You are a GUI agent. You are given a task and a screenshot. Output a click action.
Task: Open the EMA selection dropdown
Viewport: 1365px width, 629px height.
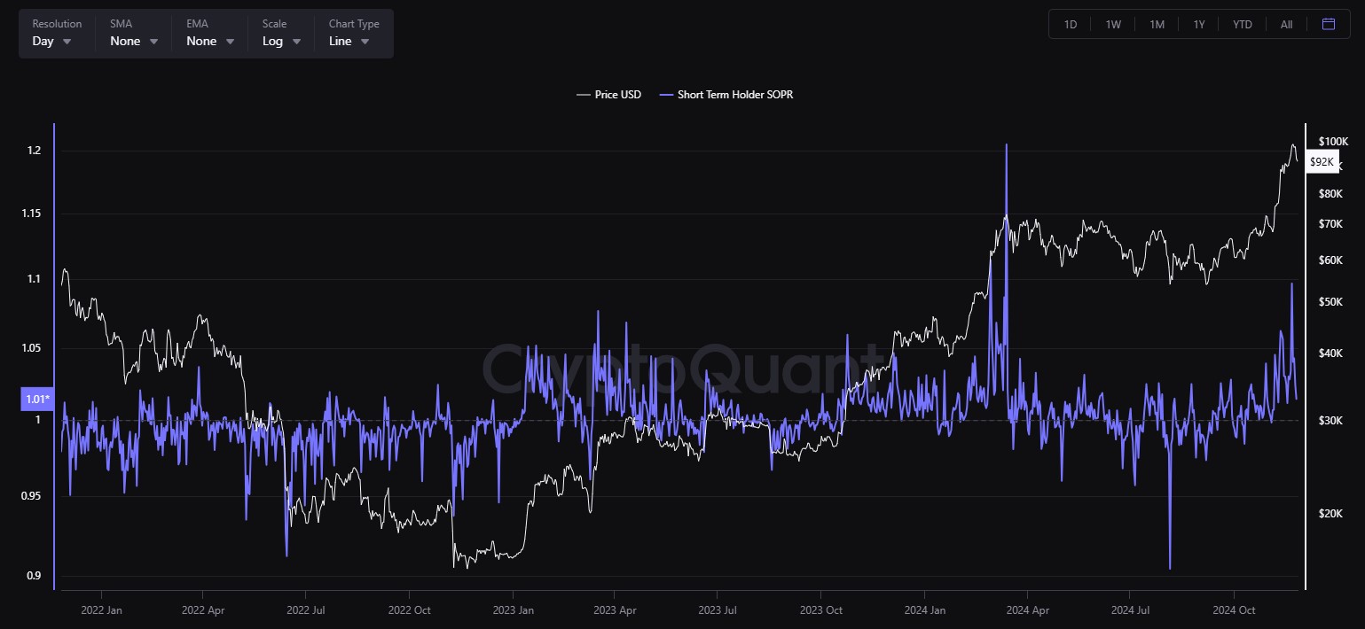(x=208, y=41)
